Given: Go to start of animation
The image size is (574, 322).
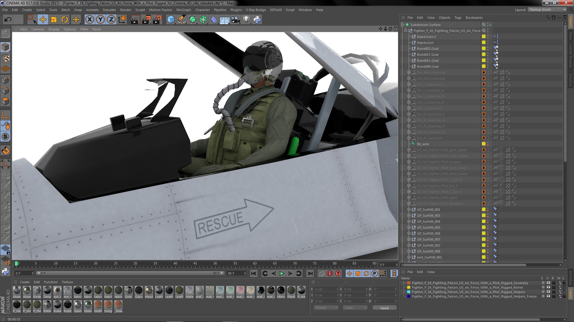Looking at the screenshot, I should click(x=254, y=273).
